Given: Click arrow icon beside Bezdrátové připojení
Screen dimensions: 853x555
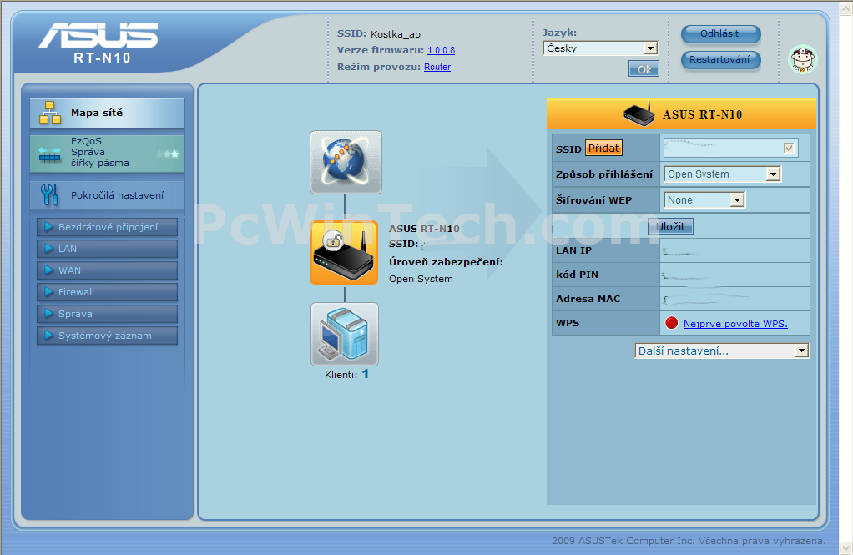Looking at the screenshot, I should (x=49, y=227).
